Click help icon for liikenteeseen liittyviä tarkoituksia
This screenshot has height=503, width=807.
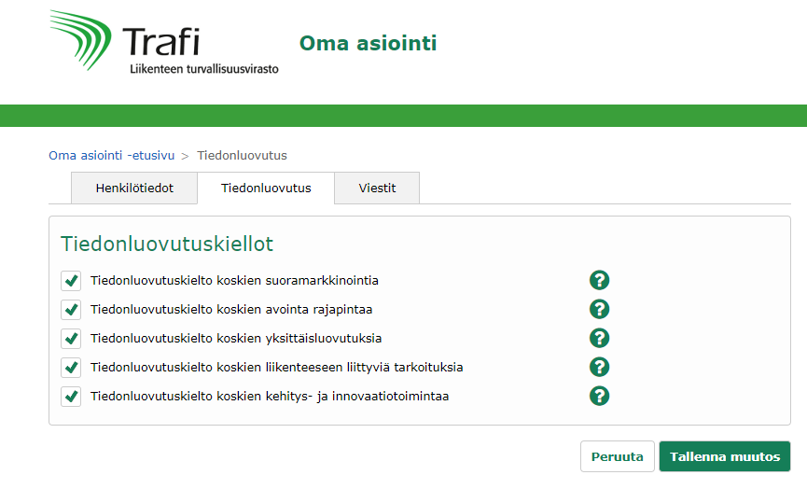tap(599, 367)
